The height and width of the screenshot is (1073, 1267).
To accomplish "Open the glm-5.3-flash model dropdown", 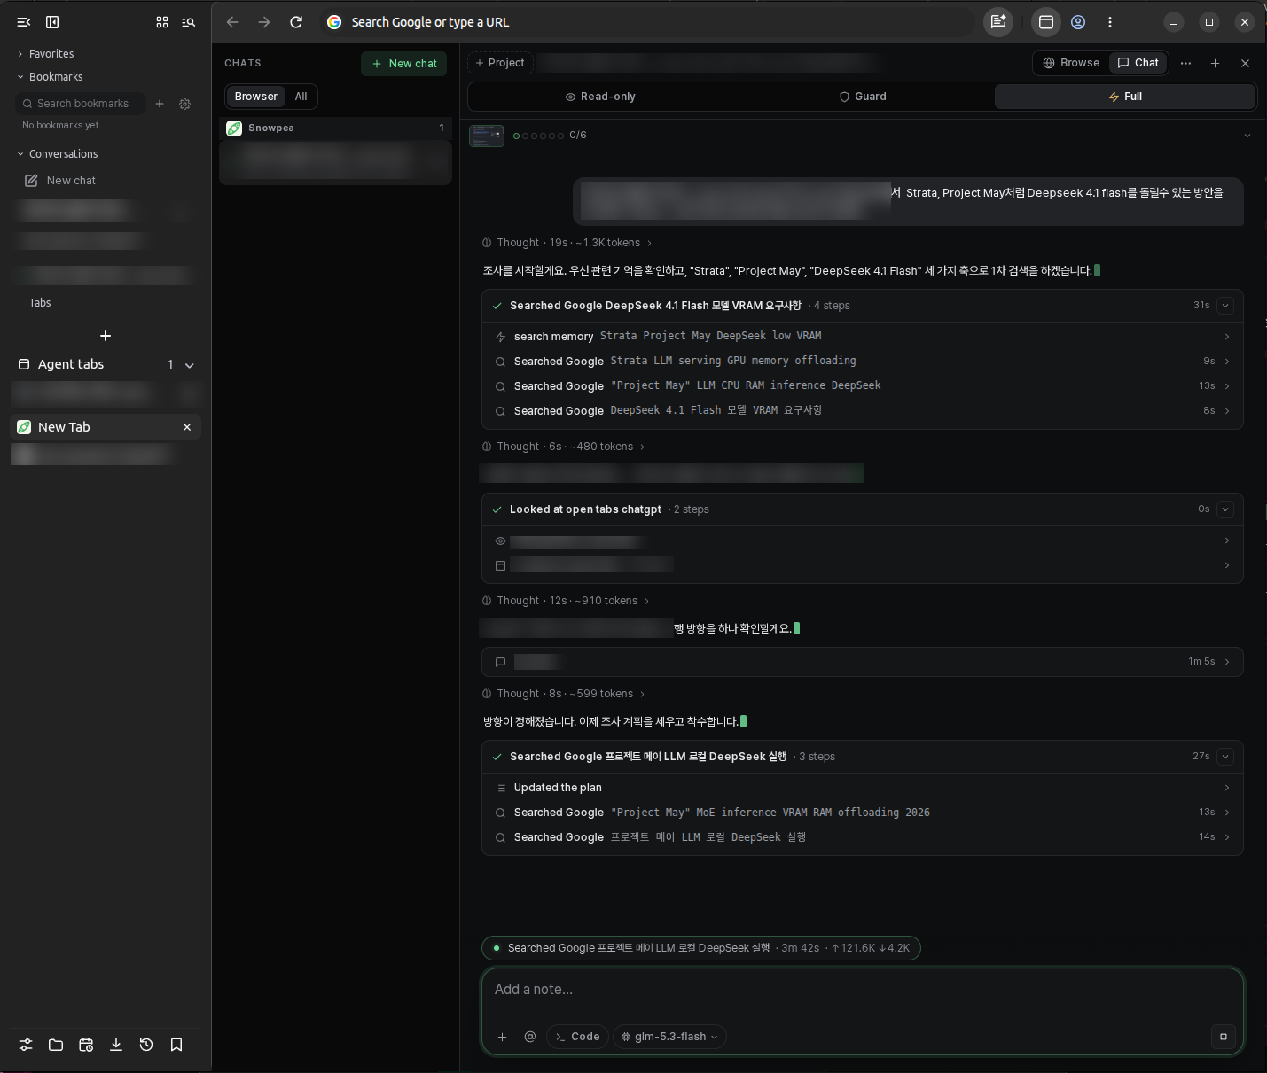I will [669, 1037].
